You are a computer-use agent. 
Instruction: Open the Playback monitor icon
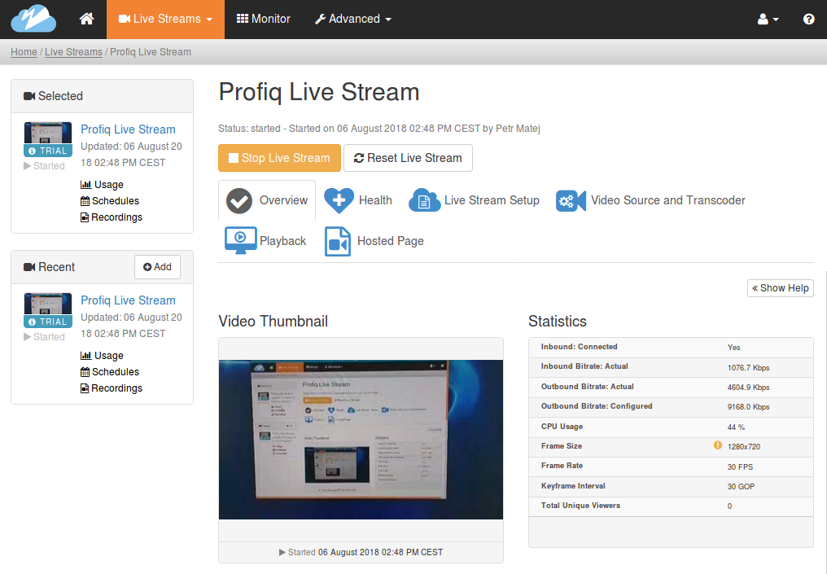[240, 240]
